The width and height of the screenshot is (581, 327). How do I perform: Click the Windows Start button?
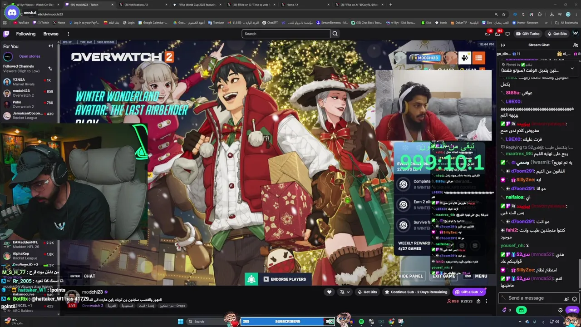[181, 322]
